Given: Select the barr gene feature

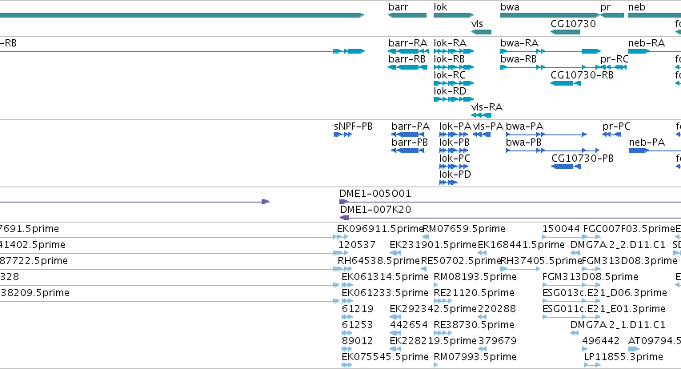Looking at the screenshot, I should [407, 15].
